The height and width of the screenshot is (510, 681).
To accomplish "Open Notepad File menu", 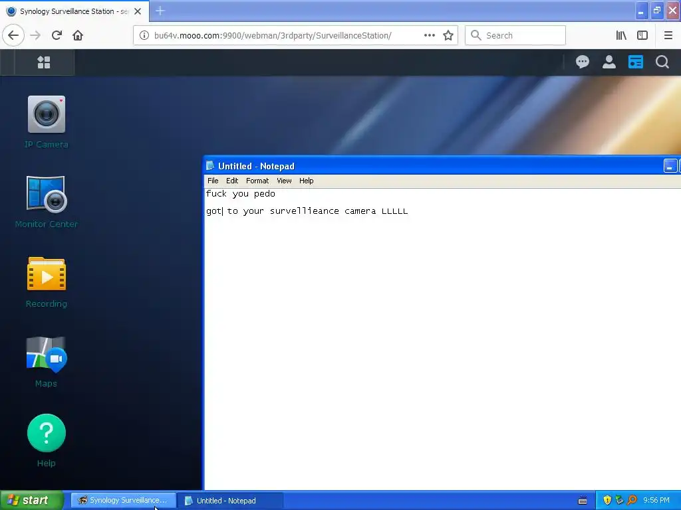I will (x=213, y=181).
